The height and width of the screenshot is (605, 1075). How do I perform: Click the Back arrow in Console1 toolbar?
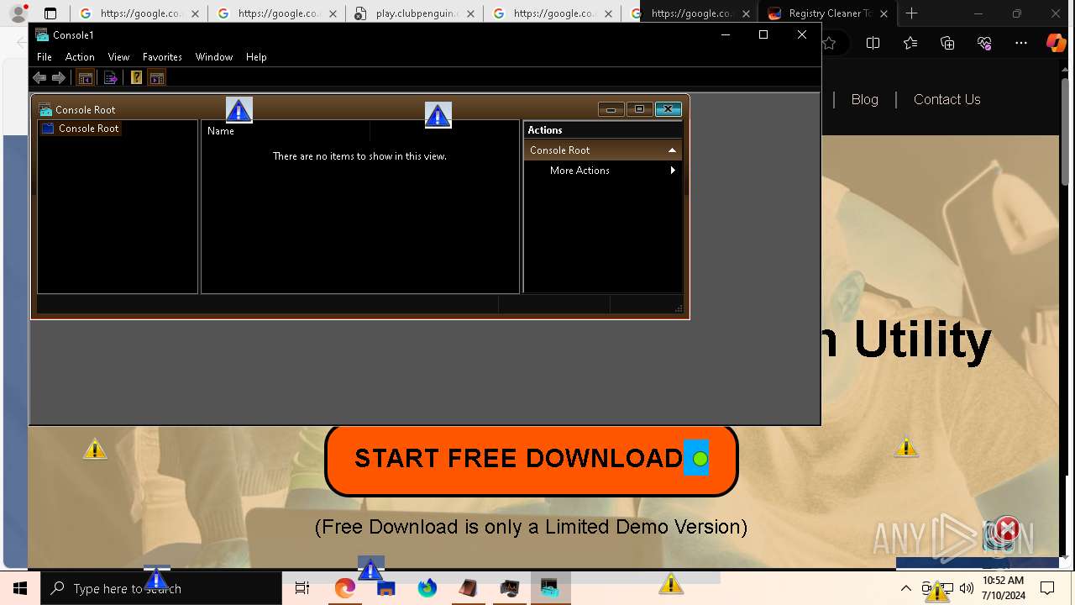39,78
